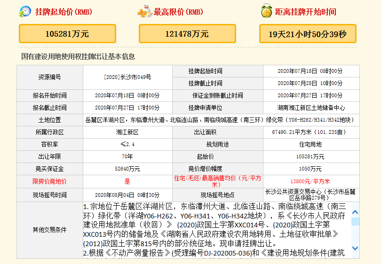381x264 pixels.
Task: Click the clock-and-money icon beside 挂牌起始价
Action: pos(25,11)
